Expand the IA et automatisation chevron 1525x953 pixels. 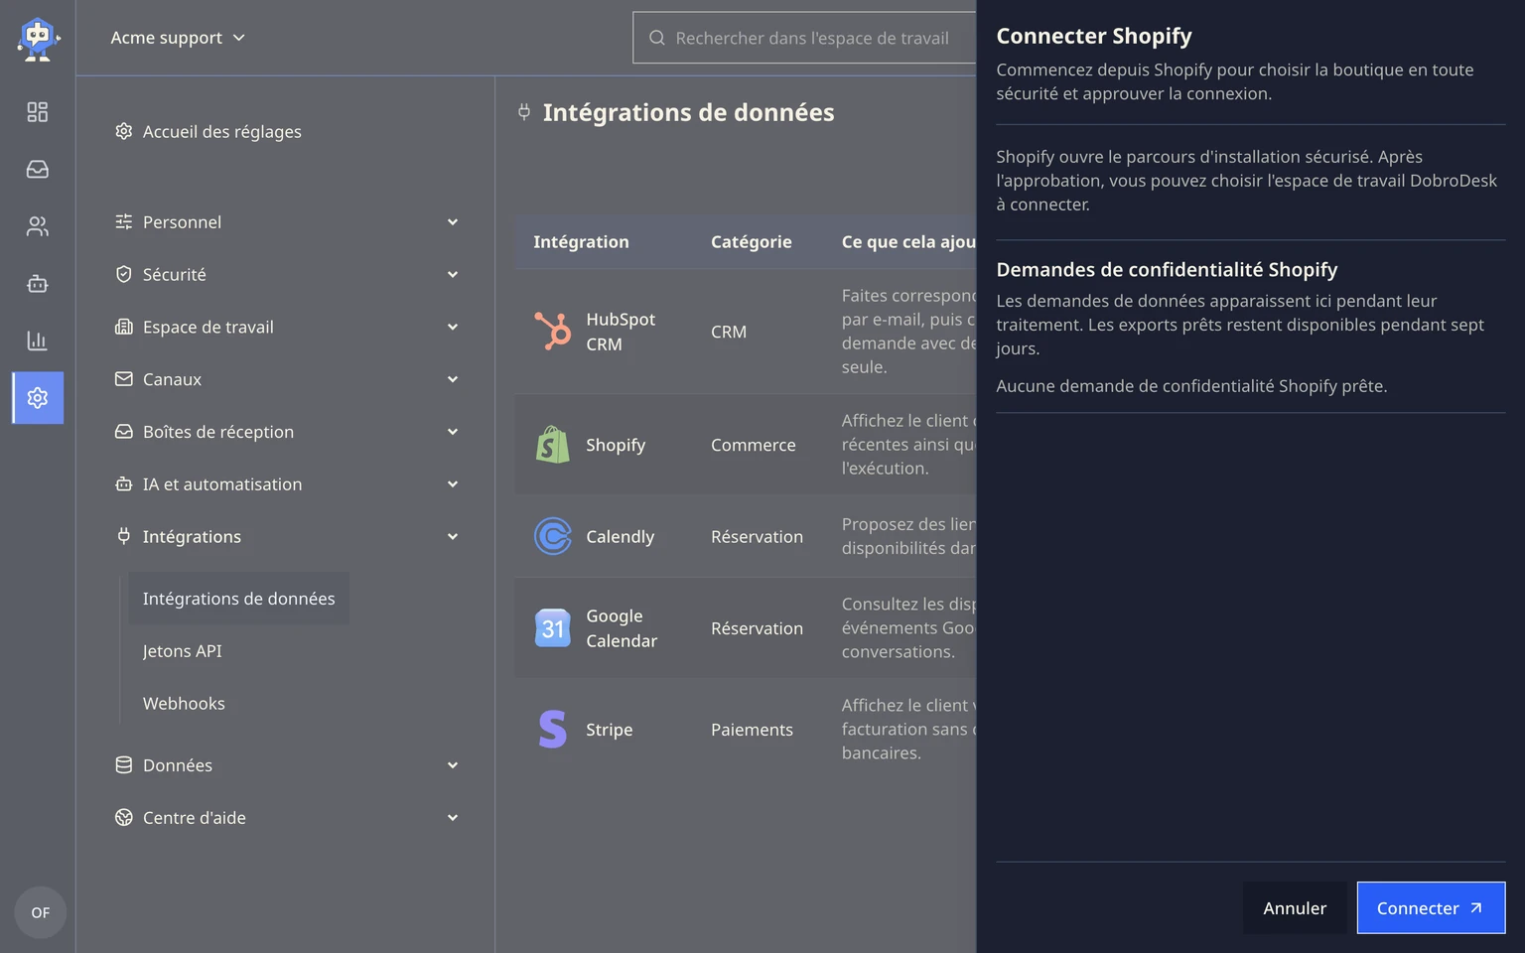click(453, 484)
